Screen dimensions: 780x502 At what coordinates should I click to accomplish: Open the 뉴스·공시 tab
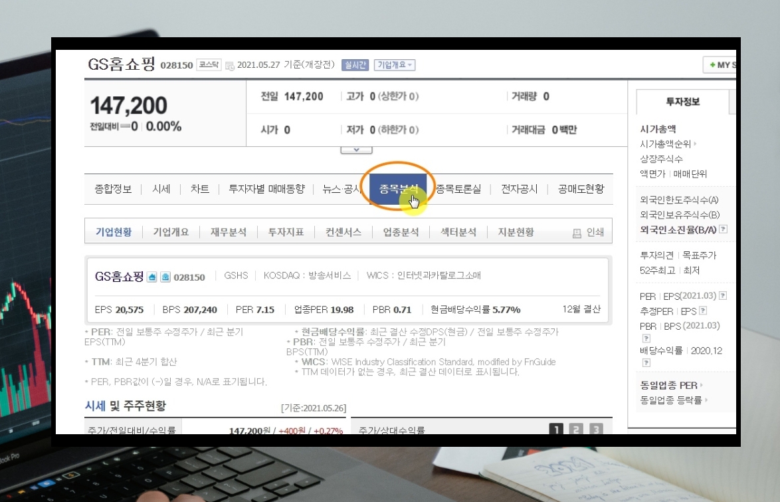(x=341, y=189)
